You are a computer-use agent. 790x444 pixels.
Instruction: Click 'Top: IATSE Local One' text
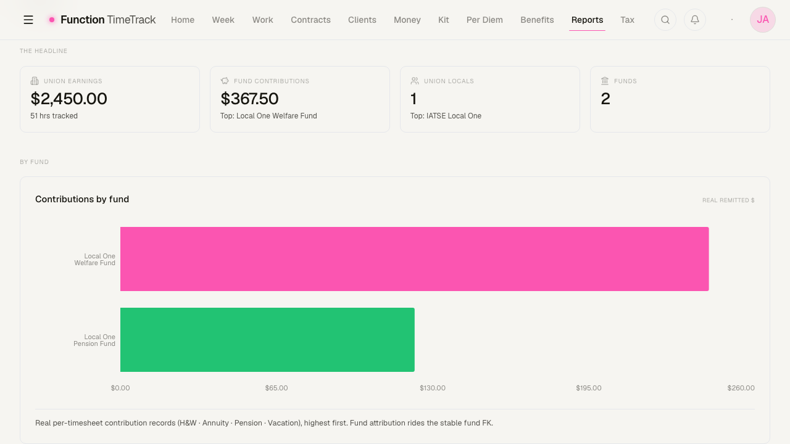(446, 116)
